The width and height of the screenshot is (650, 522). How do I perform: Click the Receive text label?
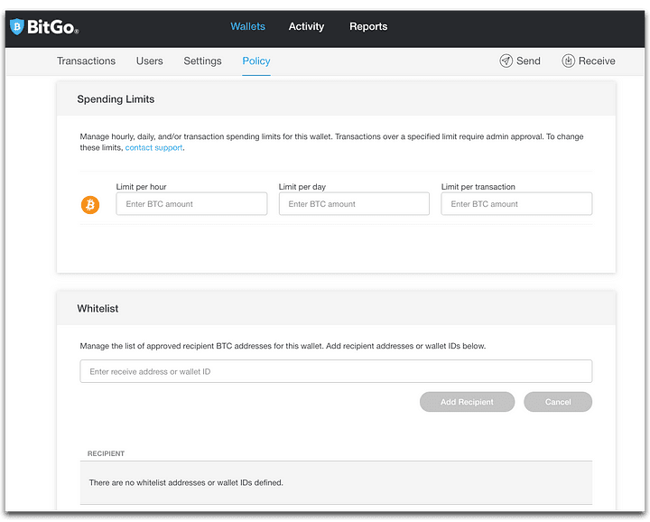[597, 61]
